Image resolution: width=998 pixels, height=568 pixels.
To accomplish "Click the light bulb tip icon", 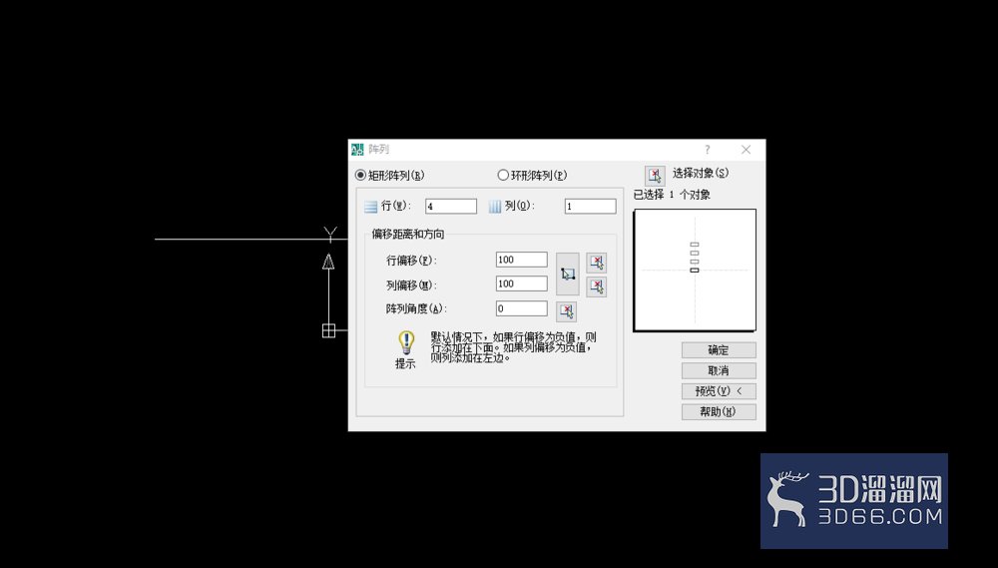I will click(406, 342).
